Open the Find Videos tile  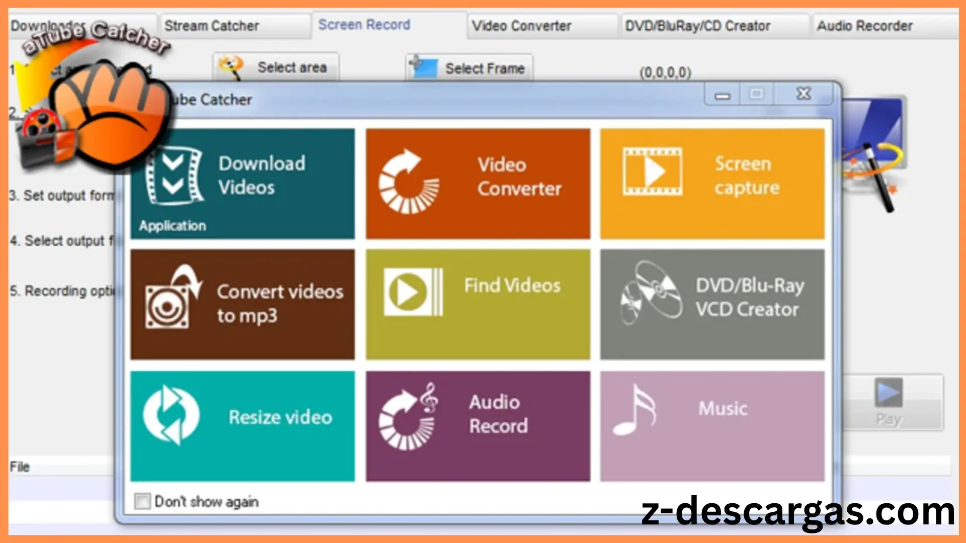(478, 304)
